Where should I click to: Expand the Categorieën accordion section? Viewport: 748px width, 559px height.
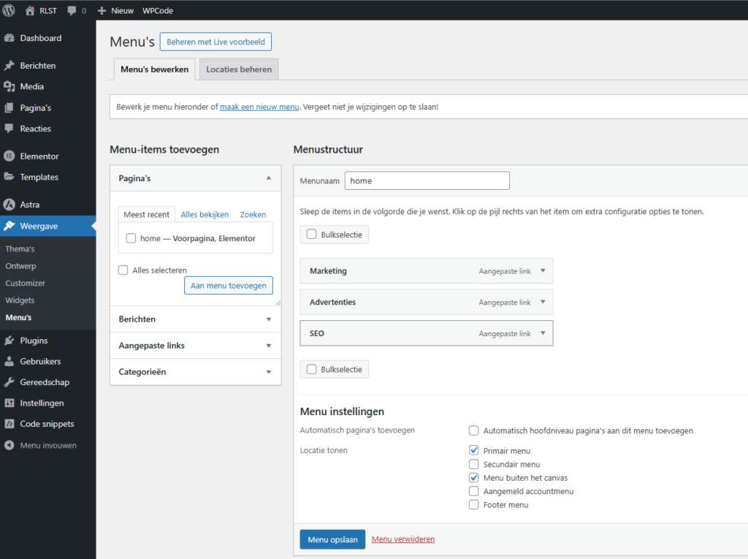(x=269, y=372)
